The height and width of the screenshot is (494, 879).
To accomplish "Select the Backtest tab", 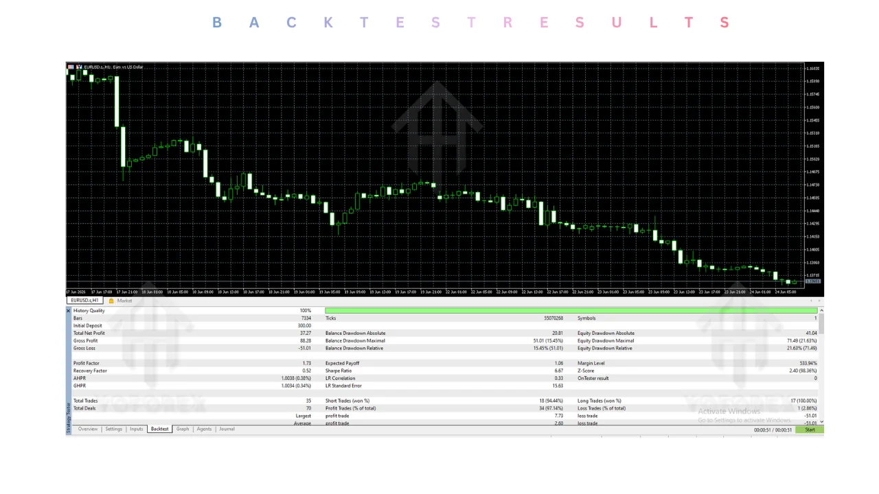I will (x=159, y=429).
